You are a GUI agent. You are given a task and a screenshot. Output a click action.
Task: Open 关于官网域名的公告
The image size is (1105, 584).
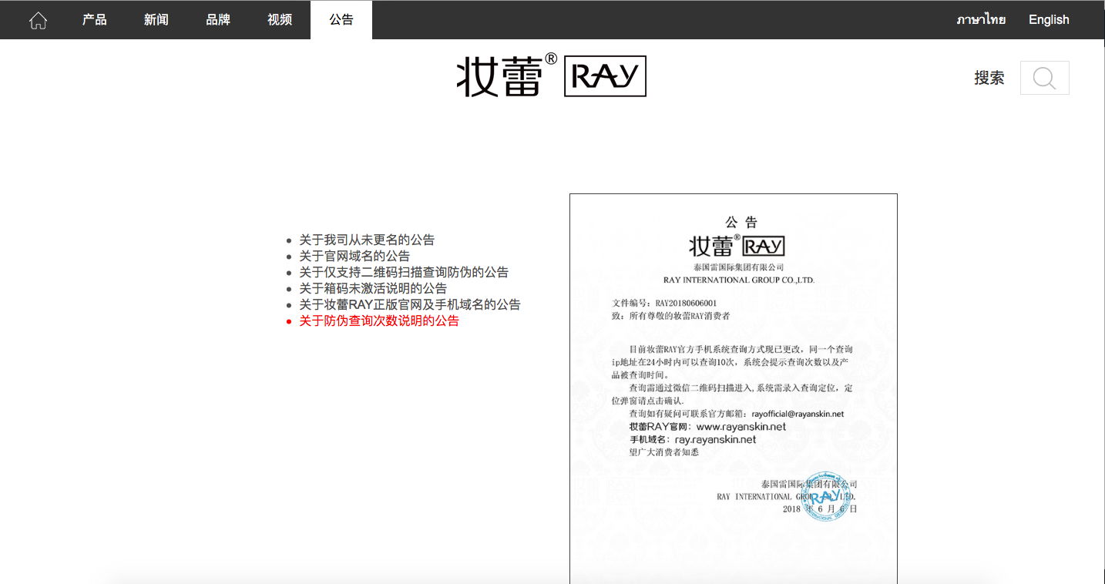pyautogui.click(x=354, y=256)
